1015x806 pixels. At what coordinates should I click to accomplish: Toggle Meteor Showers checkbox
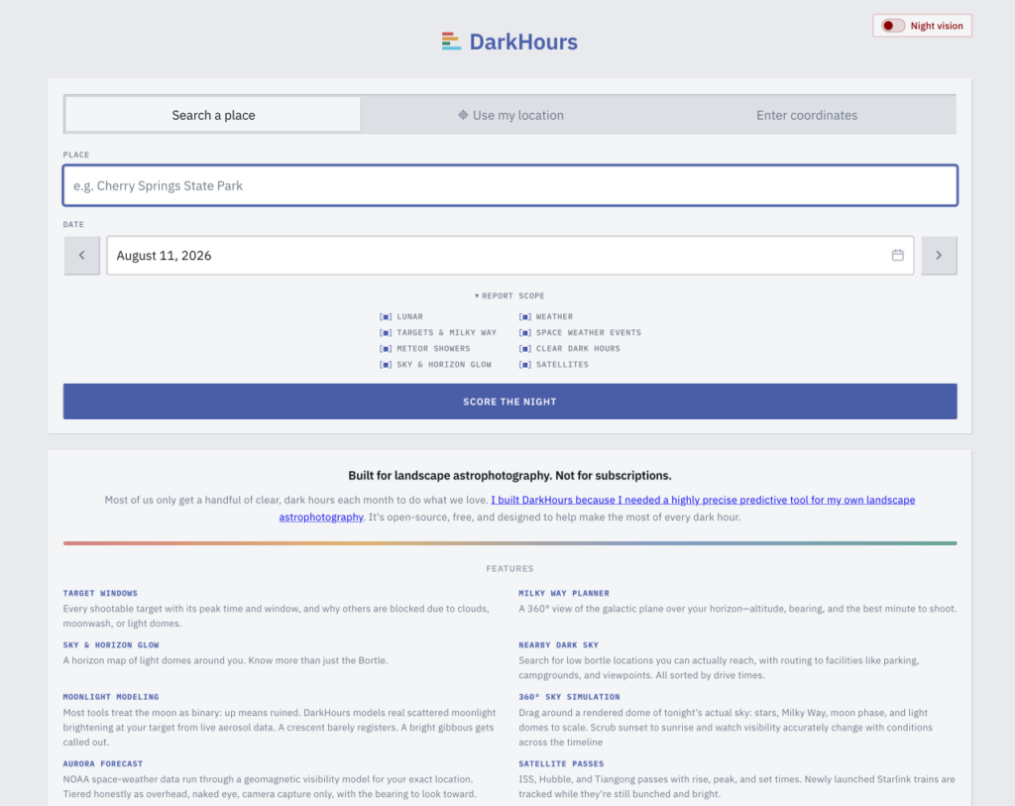[386, 348]
